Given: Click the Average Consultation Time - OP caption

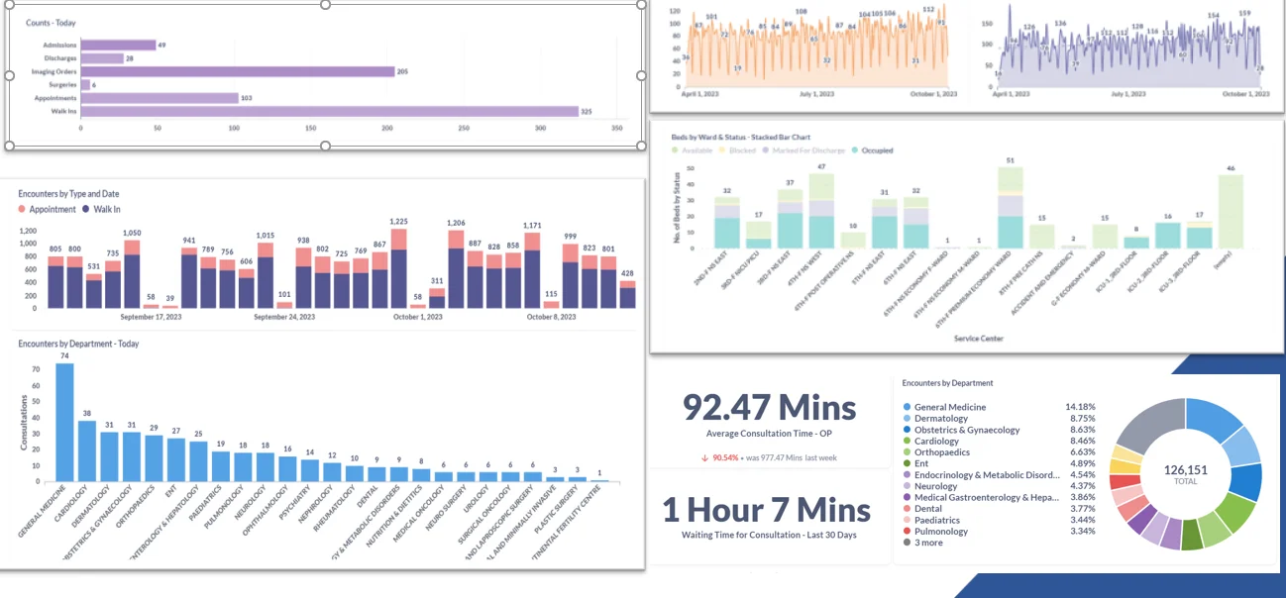Looking at the screenshot, I should tap(769, 434).
